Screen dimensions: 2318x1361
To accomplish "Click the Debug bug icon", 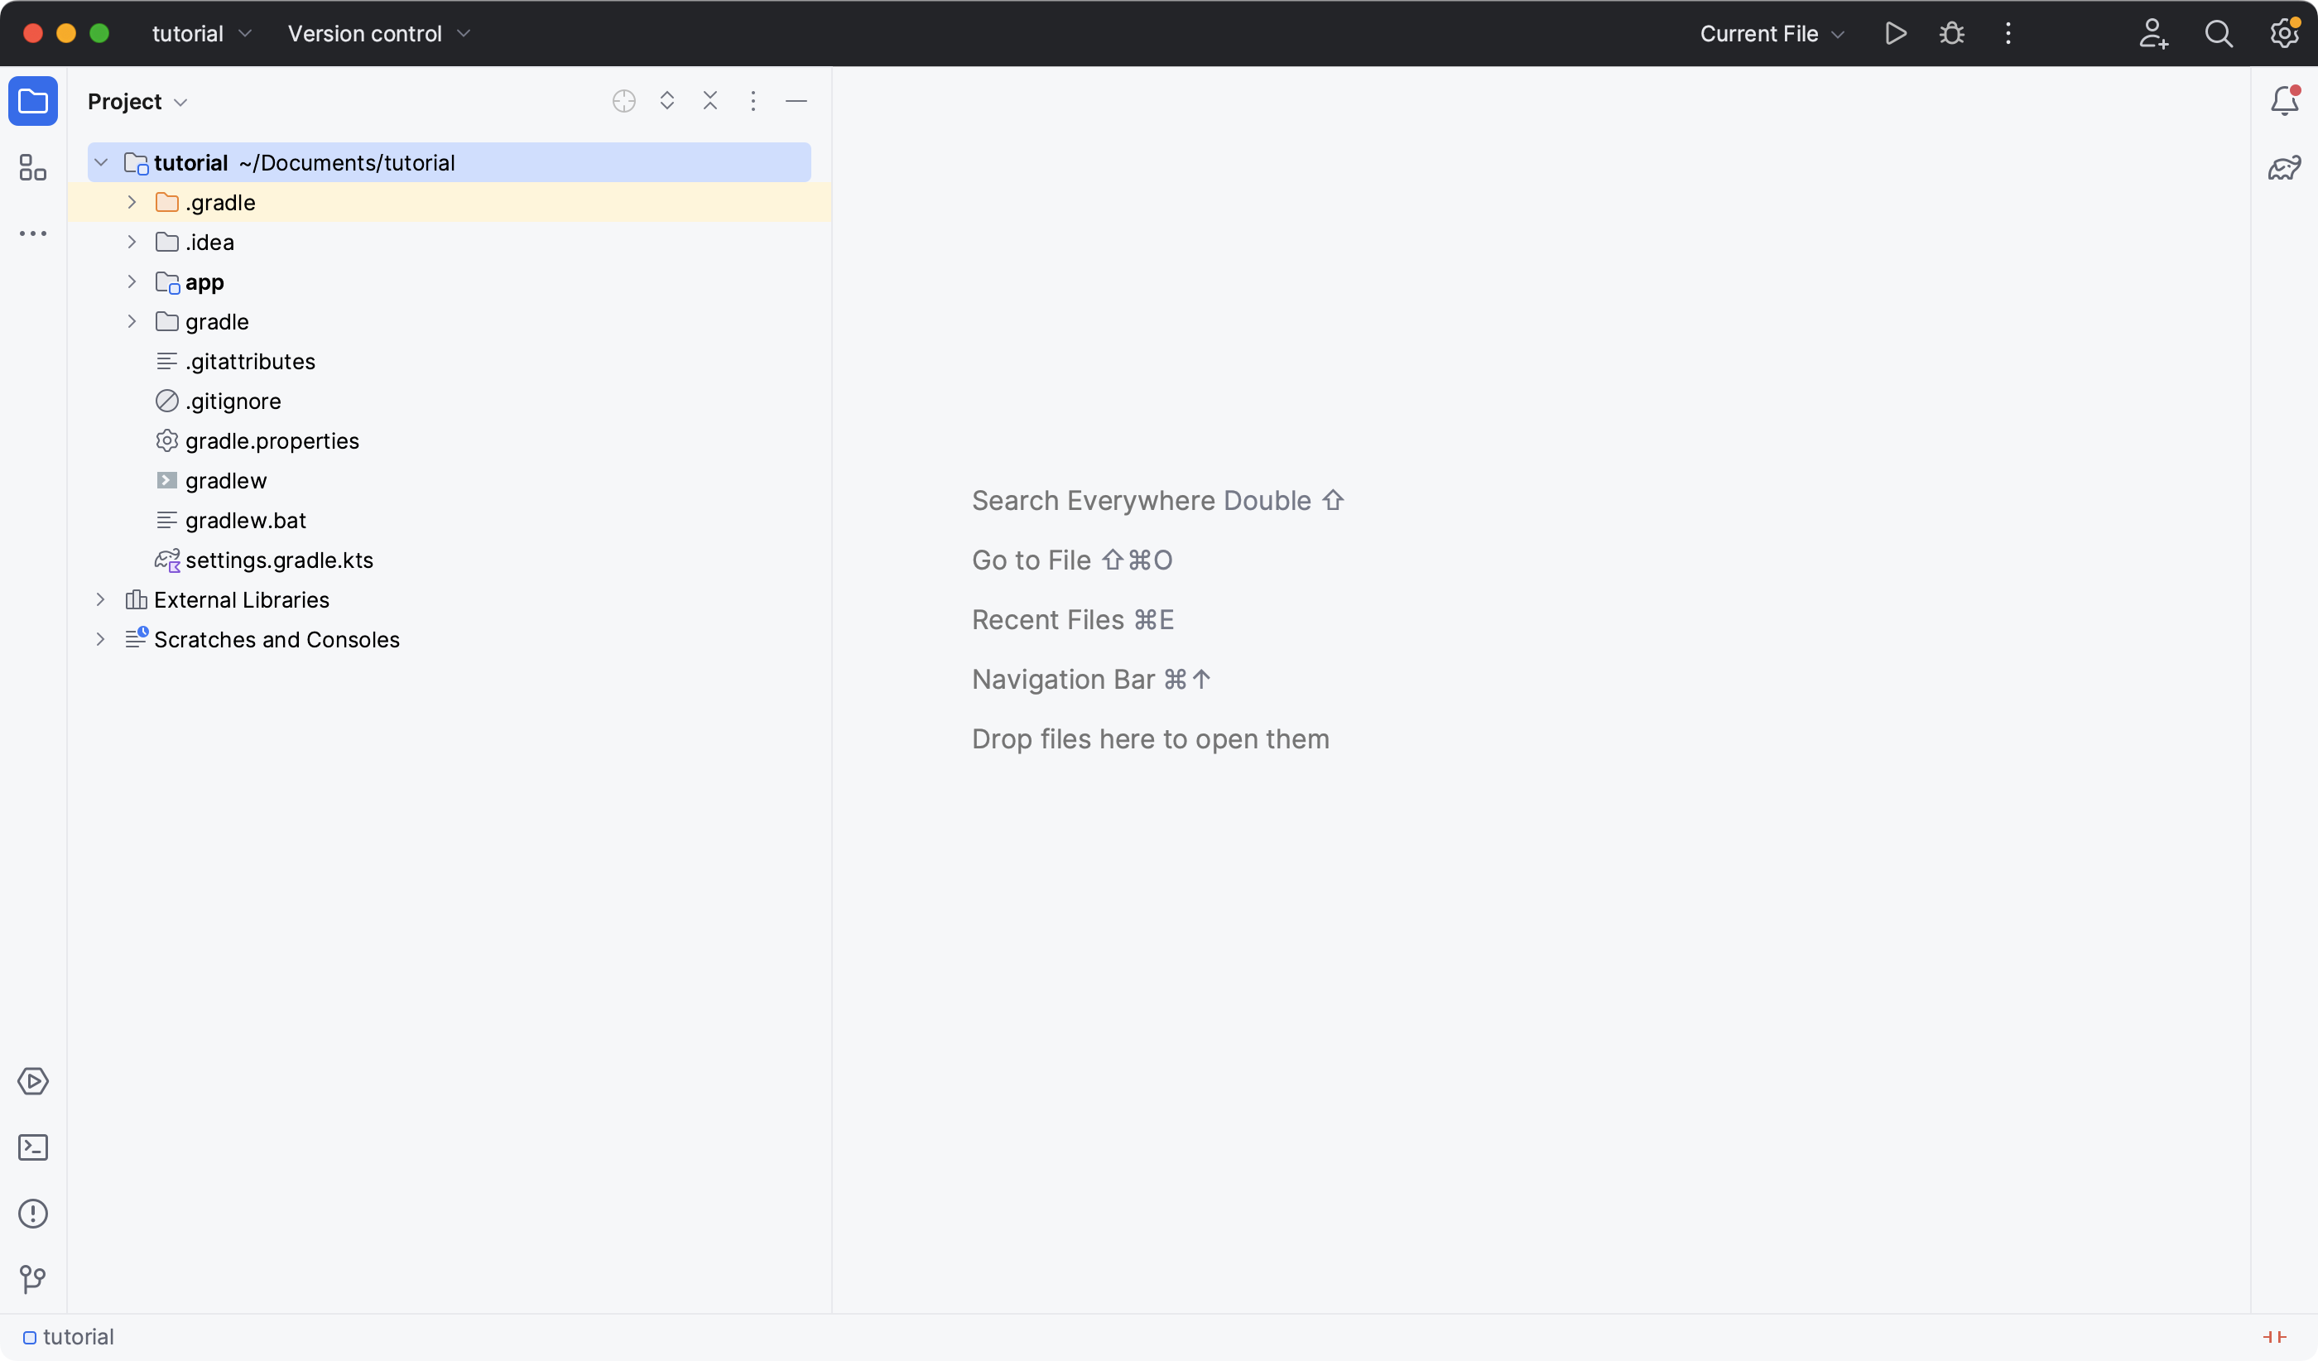I will 1952,34.
